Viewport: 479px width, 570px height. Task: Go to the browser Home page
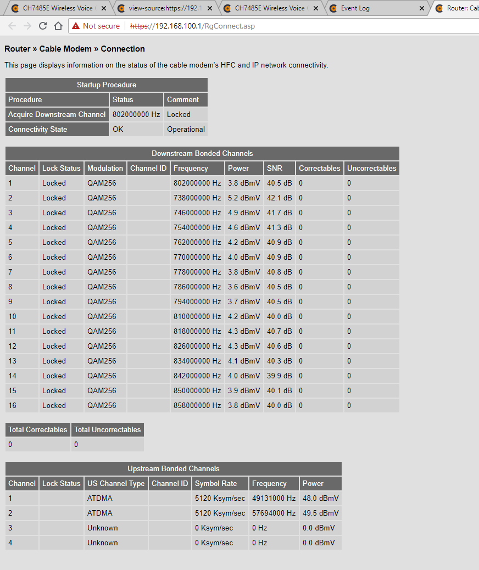click(58, 26)
